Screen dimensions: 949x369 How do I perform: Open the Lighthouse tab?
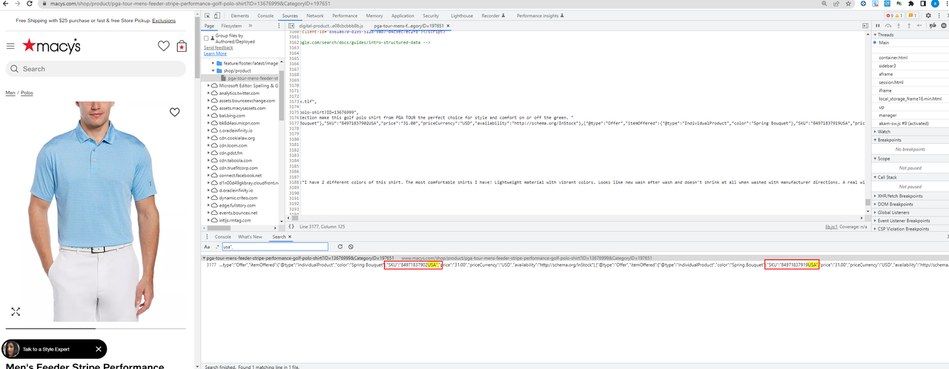pos(462,16)
